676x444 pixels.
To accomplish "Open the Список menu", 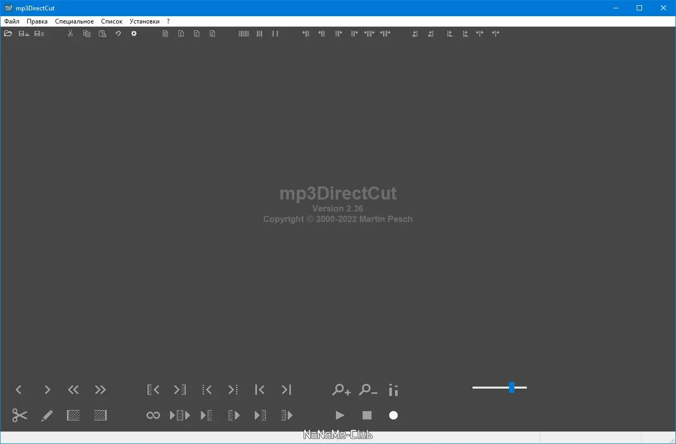I will [112, 21].
